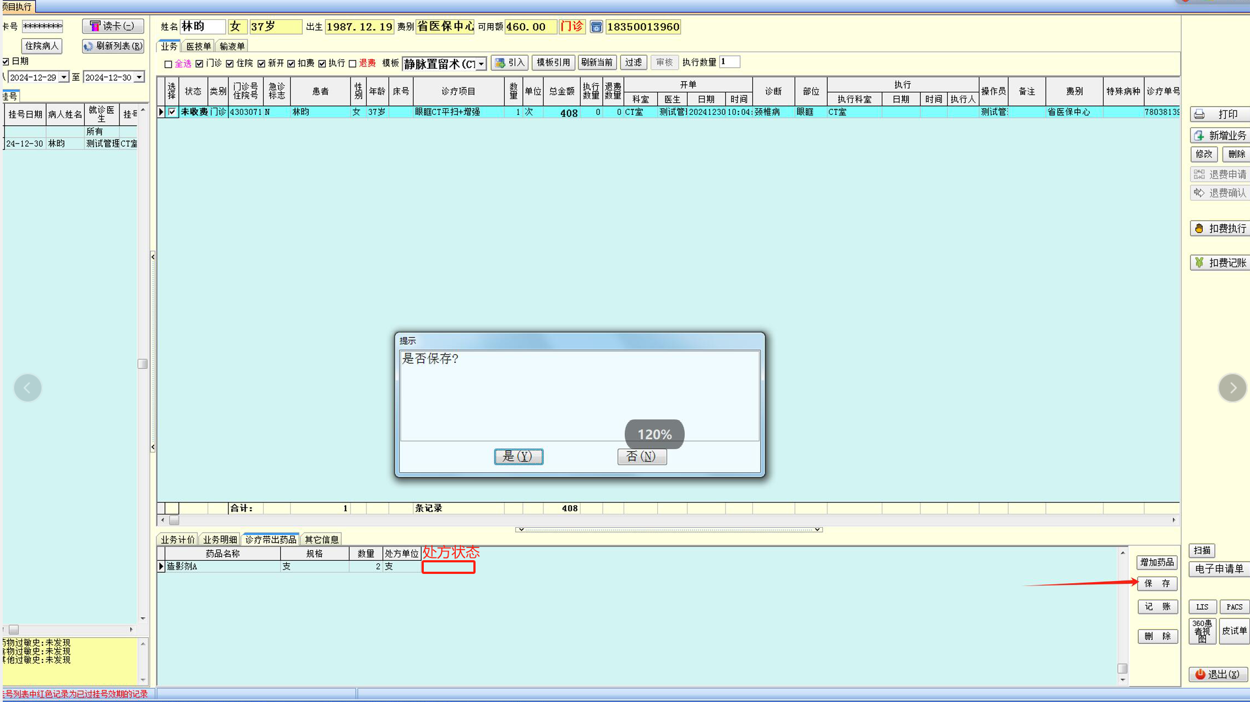Click the 刷新列表 refresh icon button
Image resolution: width=1250 pixels, height=702 pixels.
coord(113,46)
